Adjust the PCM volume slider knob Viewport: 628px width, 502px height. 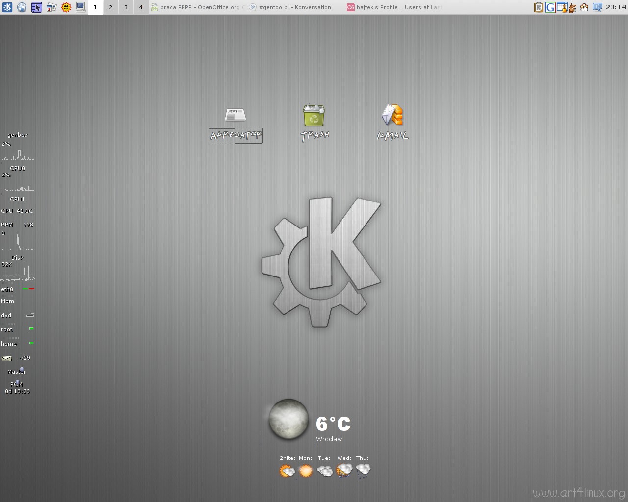tap(18, 382)
